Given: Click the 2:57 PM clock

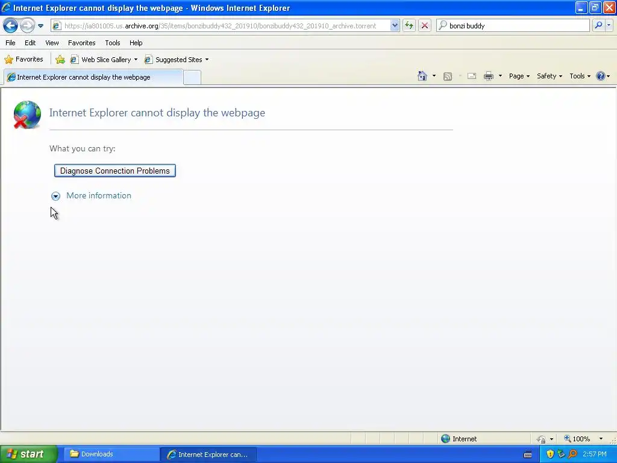Looking at the screenshot, I should 595,454.
